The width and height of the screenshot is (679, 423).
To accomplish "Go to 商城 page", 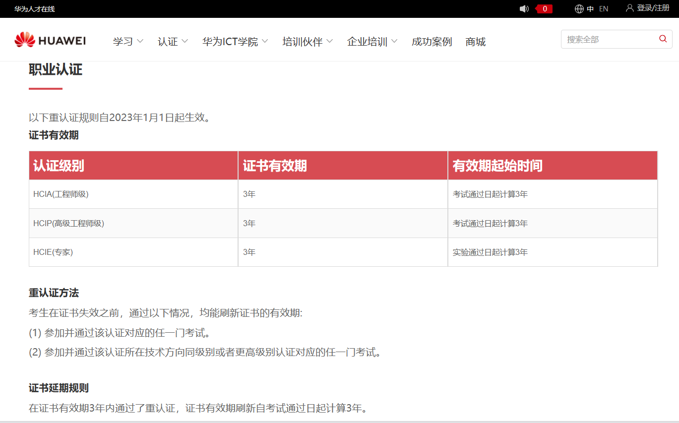I will [476, 42].
